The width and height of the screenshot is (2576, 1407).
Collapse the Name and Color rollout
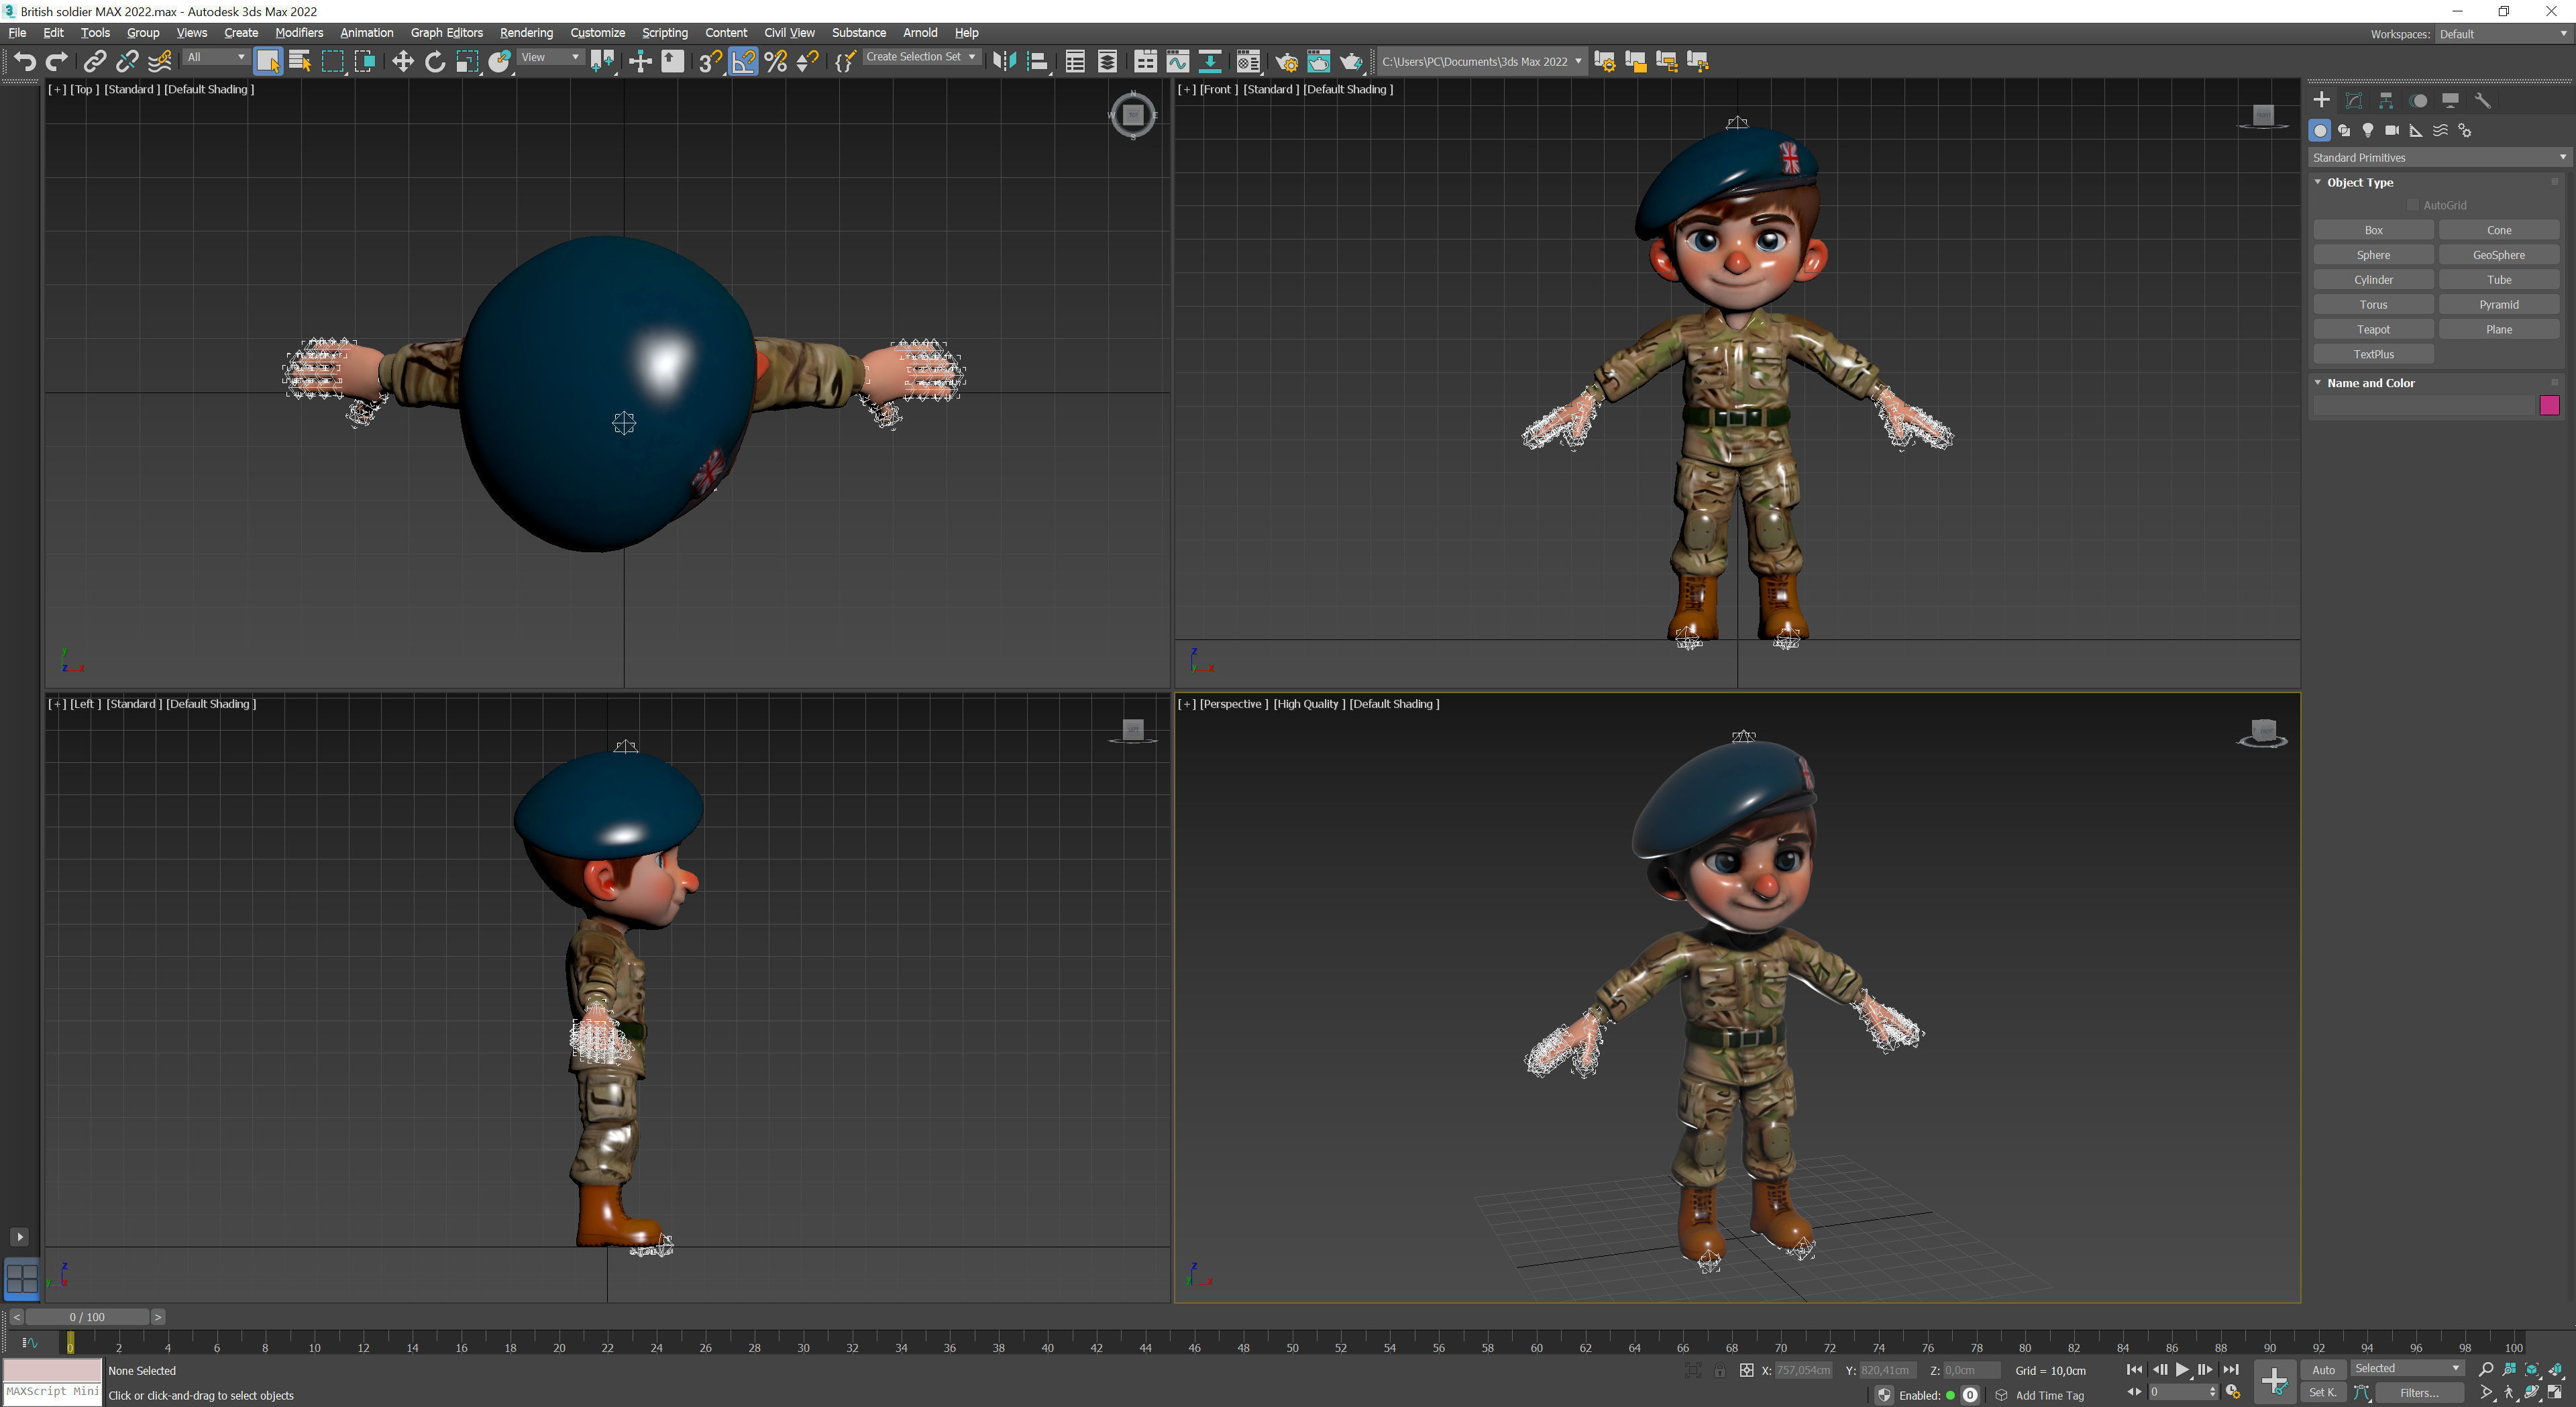(x=2370, y=383)
